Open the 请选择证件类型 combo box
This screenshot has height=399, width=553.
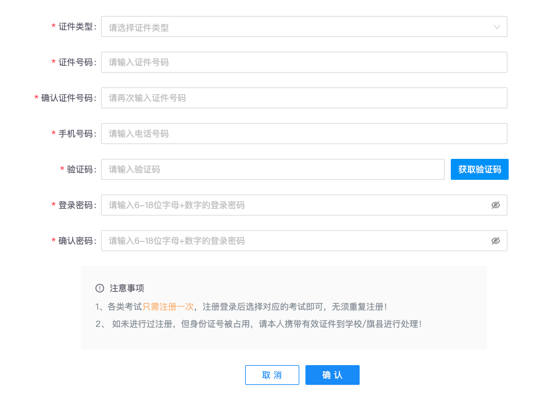point(296,27)
